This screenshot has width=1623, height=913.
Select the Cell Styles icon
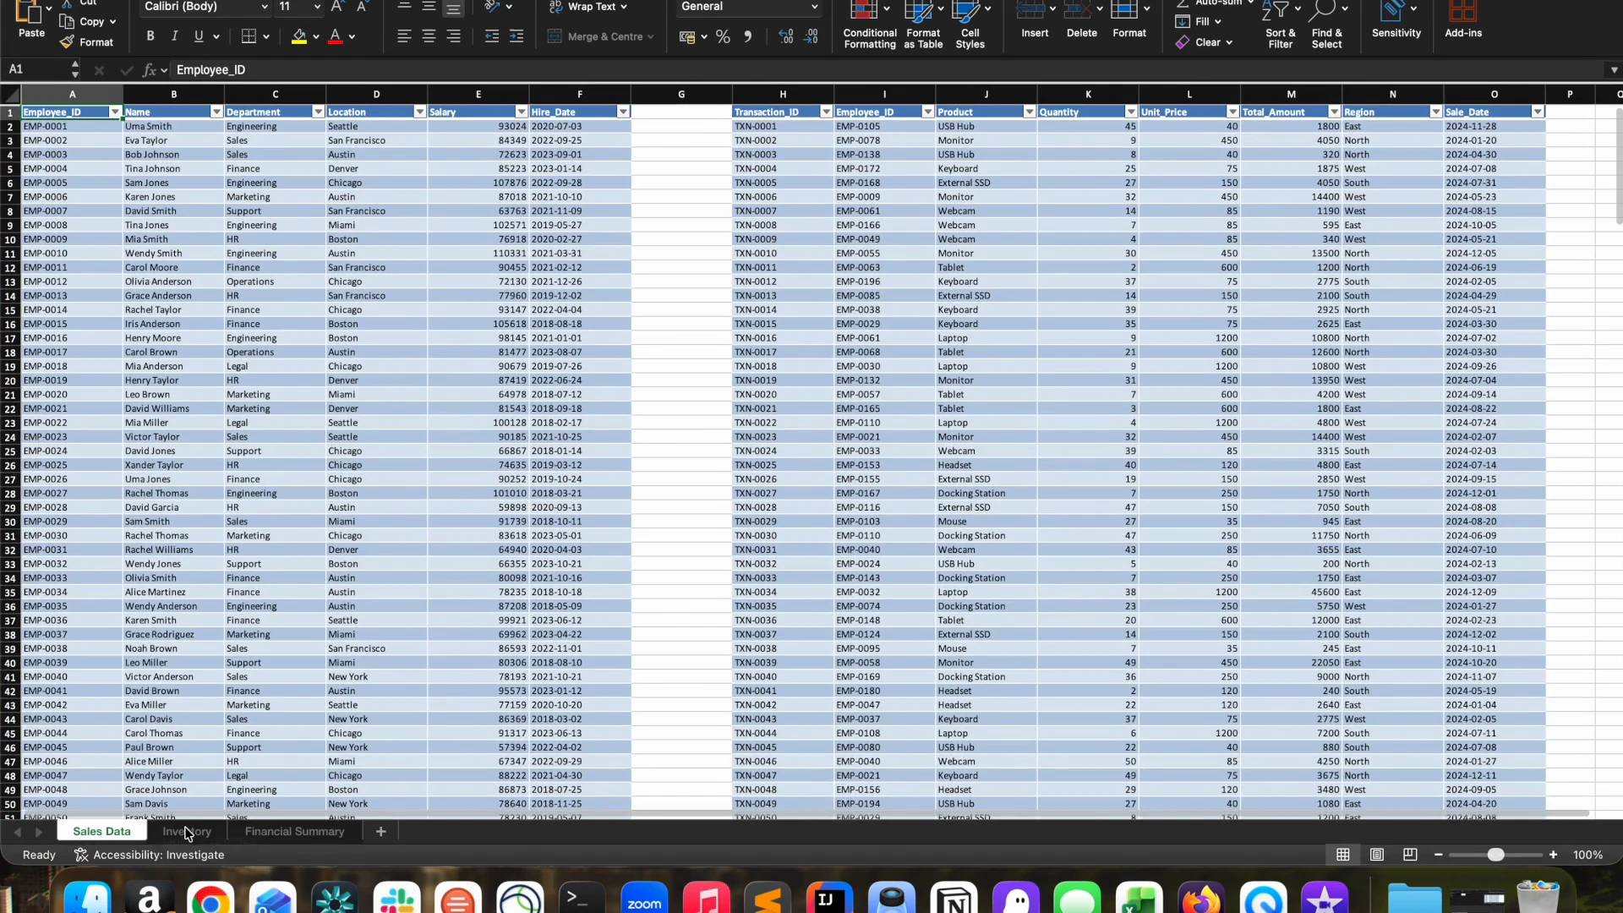[970, 25]
